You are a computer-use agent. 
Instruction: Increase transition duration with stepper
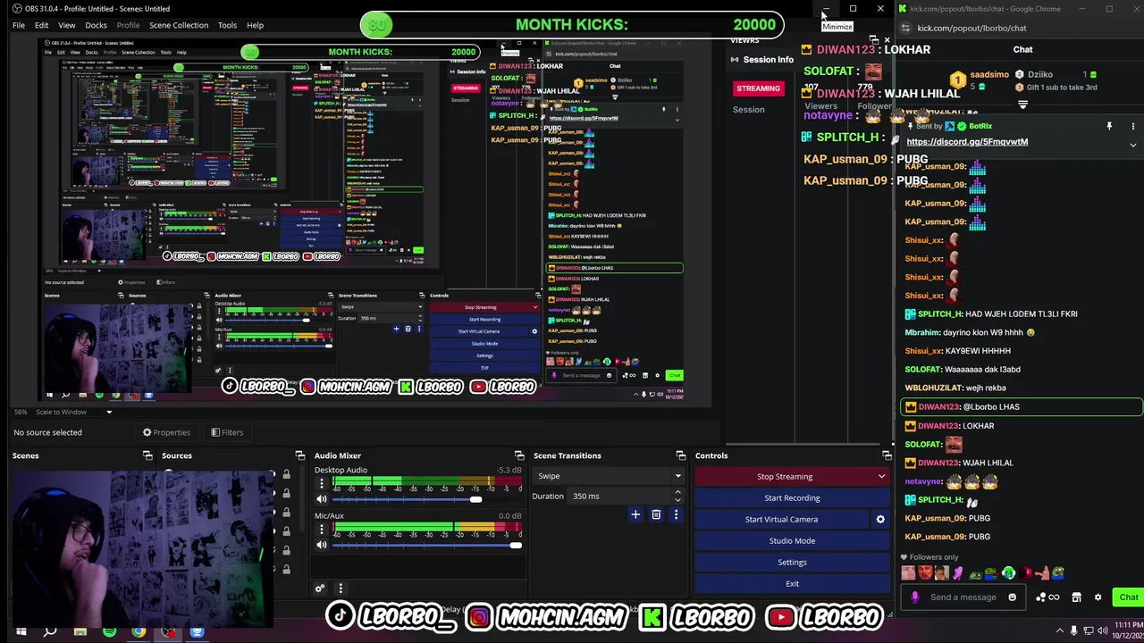677,492
